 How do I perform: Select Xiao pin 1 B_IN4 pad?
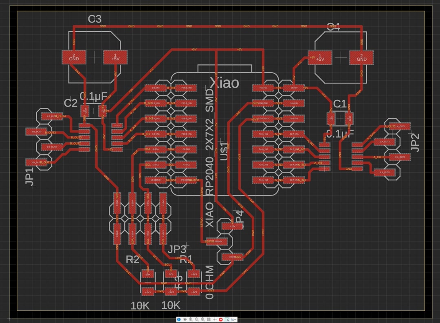click(156, 88)
